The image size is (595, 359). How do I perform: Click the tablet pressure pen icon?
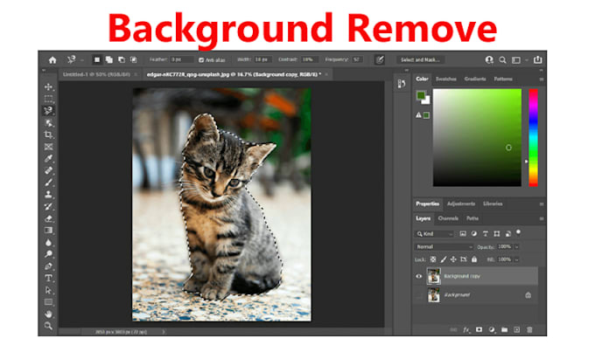coord(380,59)
